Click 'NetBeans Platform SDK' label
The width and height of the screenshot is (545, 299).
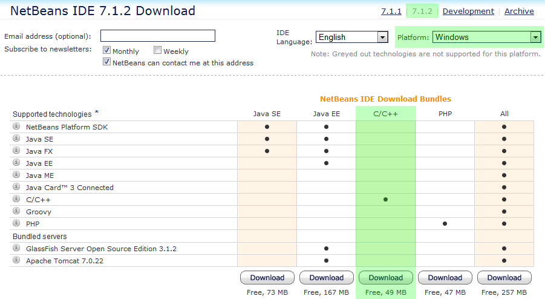pos(67,127)
